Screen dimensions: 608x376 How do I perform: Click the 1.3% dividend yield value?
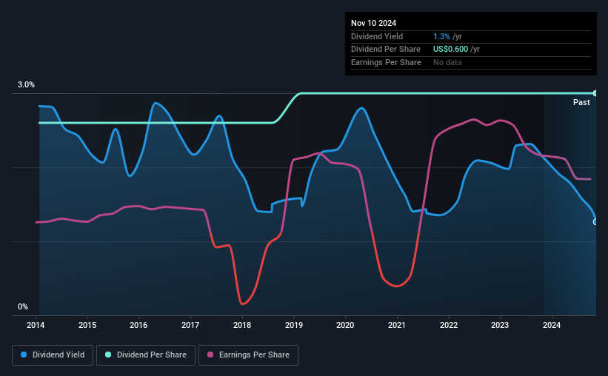(x=441, y=36)
